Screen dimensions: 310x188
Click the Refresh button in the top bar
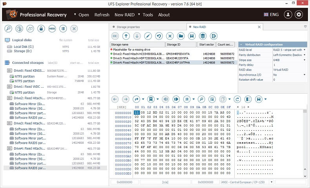click(102, 15)
